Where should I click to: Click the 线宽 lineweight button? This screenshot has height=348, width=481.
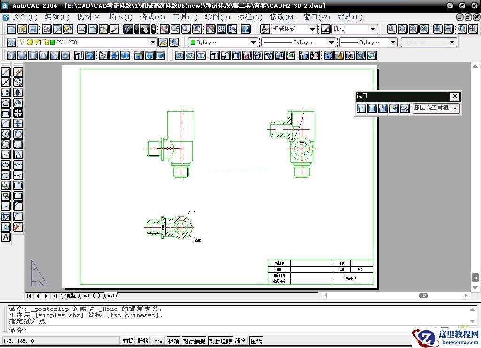pos(240,341)
